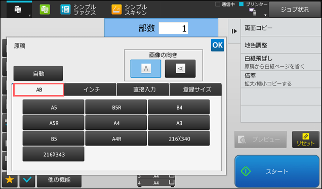Open シンプルファクス mode

[x=78, y=10]
